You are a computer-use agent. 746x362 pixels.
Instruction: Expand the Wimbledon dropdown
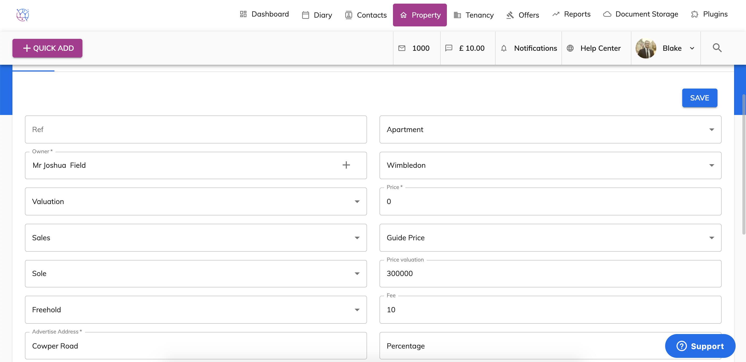[x=711, y=165]
